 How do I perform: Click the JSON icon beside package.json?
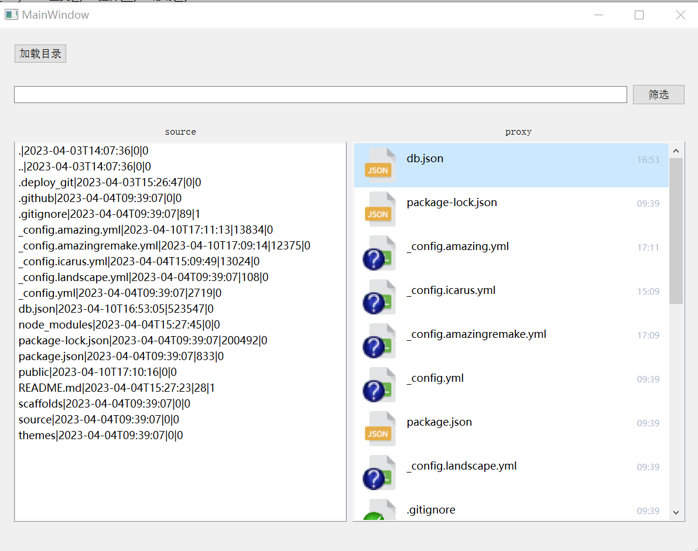[379, 429]
